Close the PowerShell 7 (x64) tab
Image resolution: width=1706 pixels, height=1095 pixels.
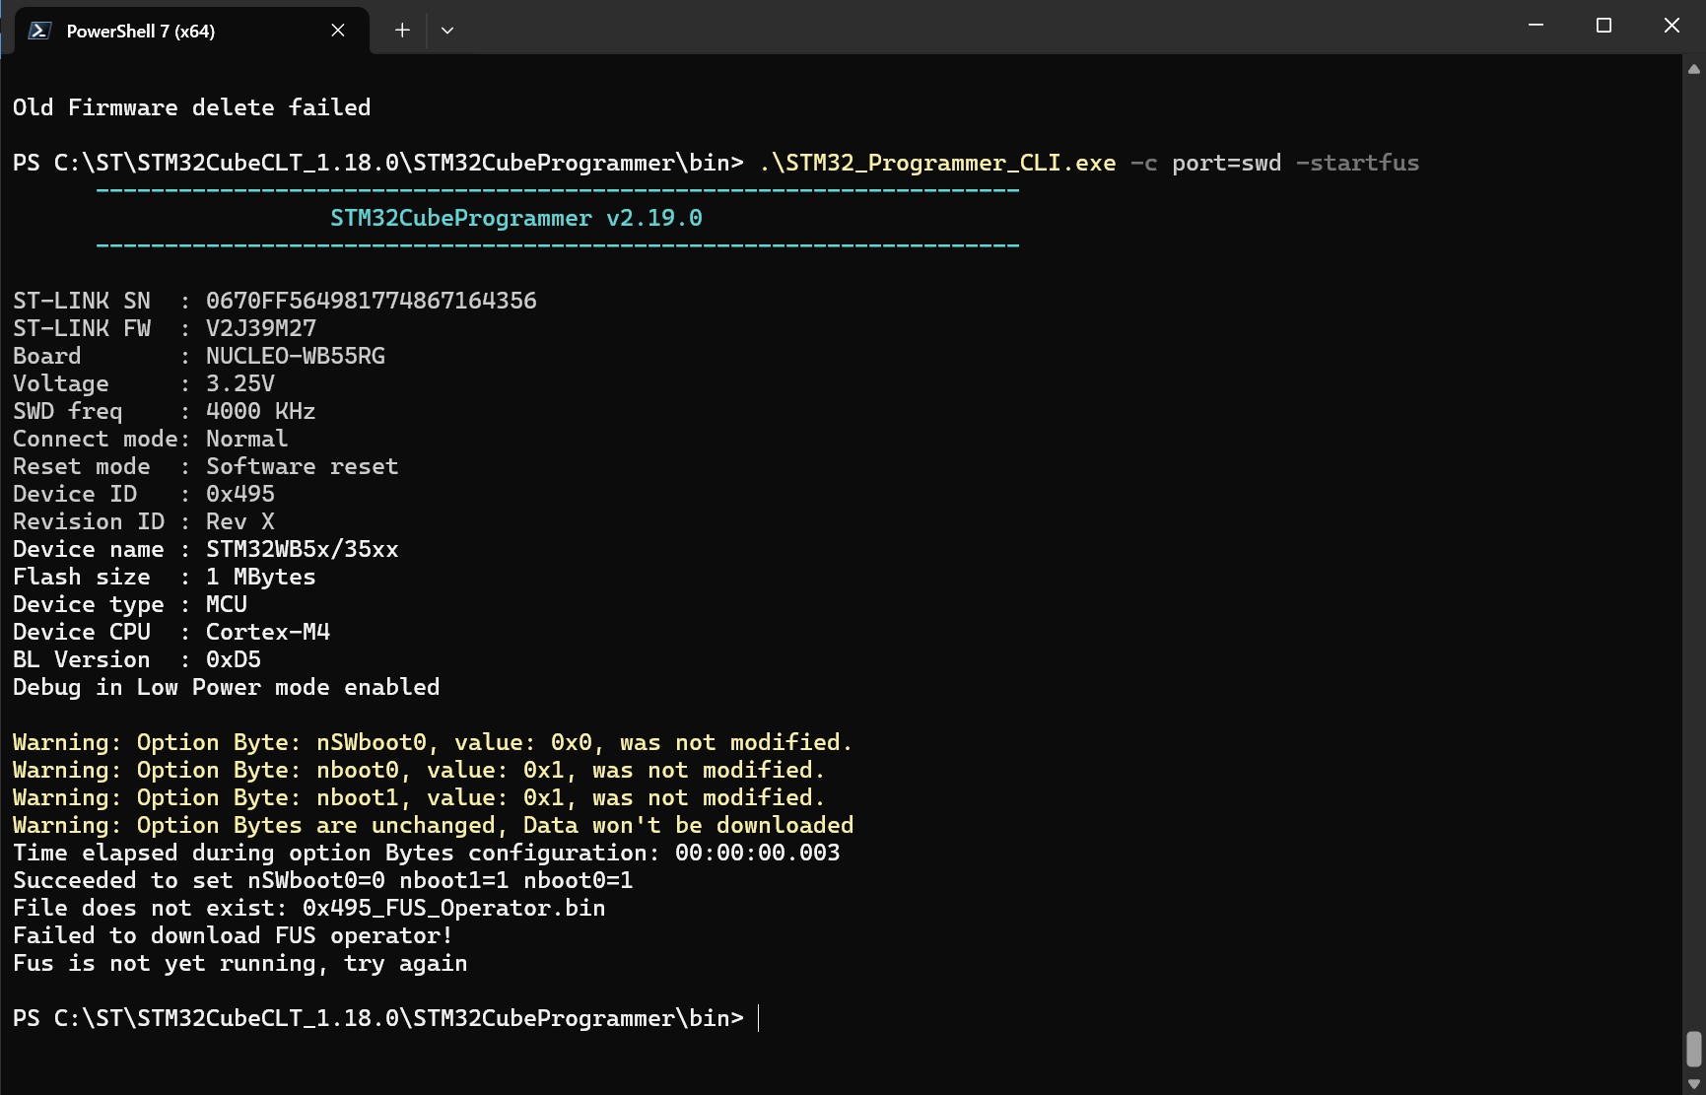[x=338, y=31]
